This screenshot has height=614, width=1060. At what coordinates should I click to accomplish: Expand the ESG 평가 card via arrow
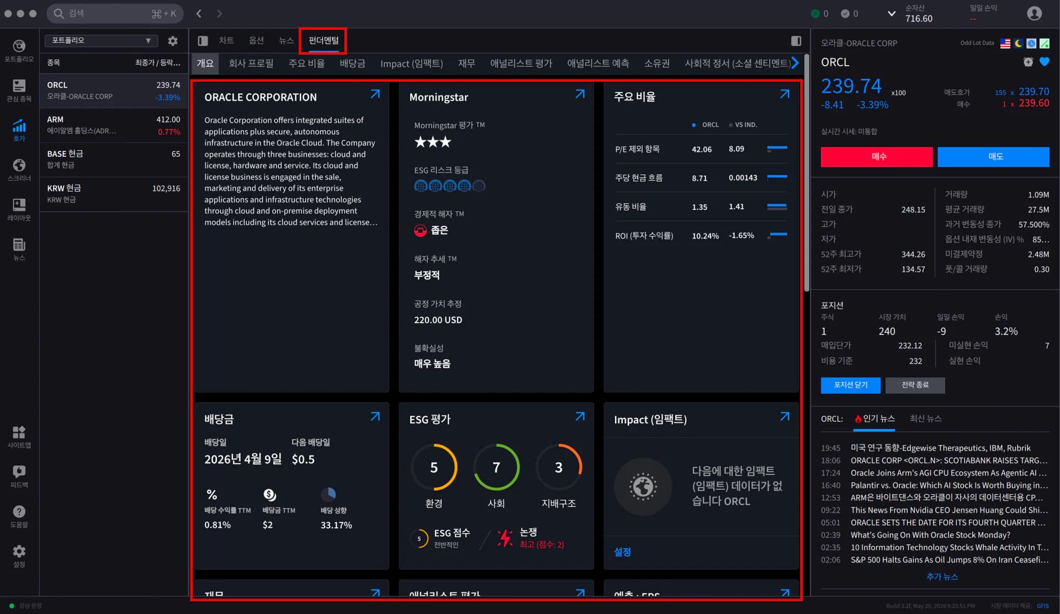(x=580, y=416)
